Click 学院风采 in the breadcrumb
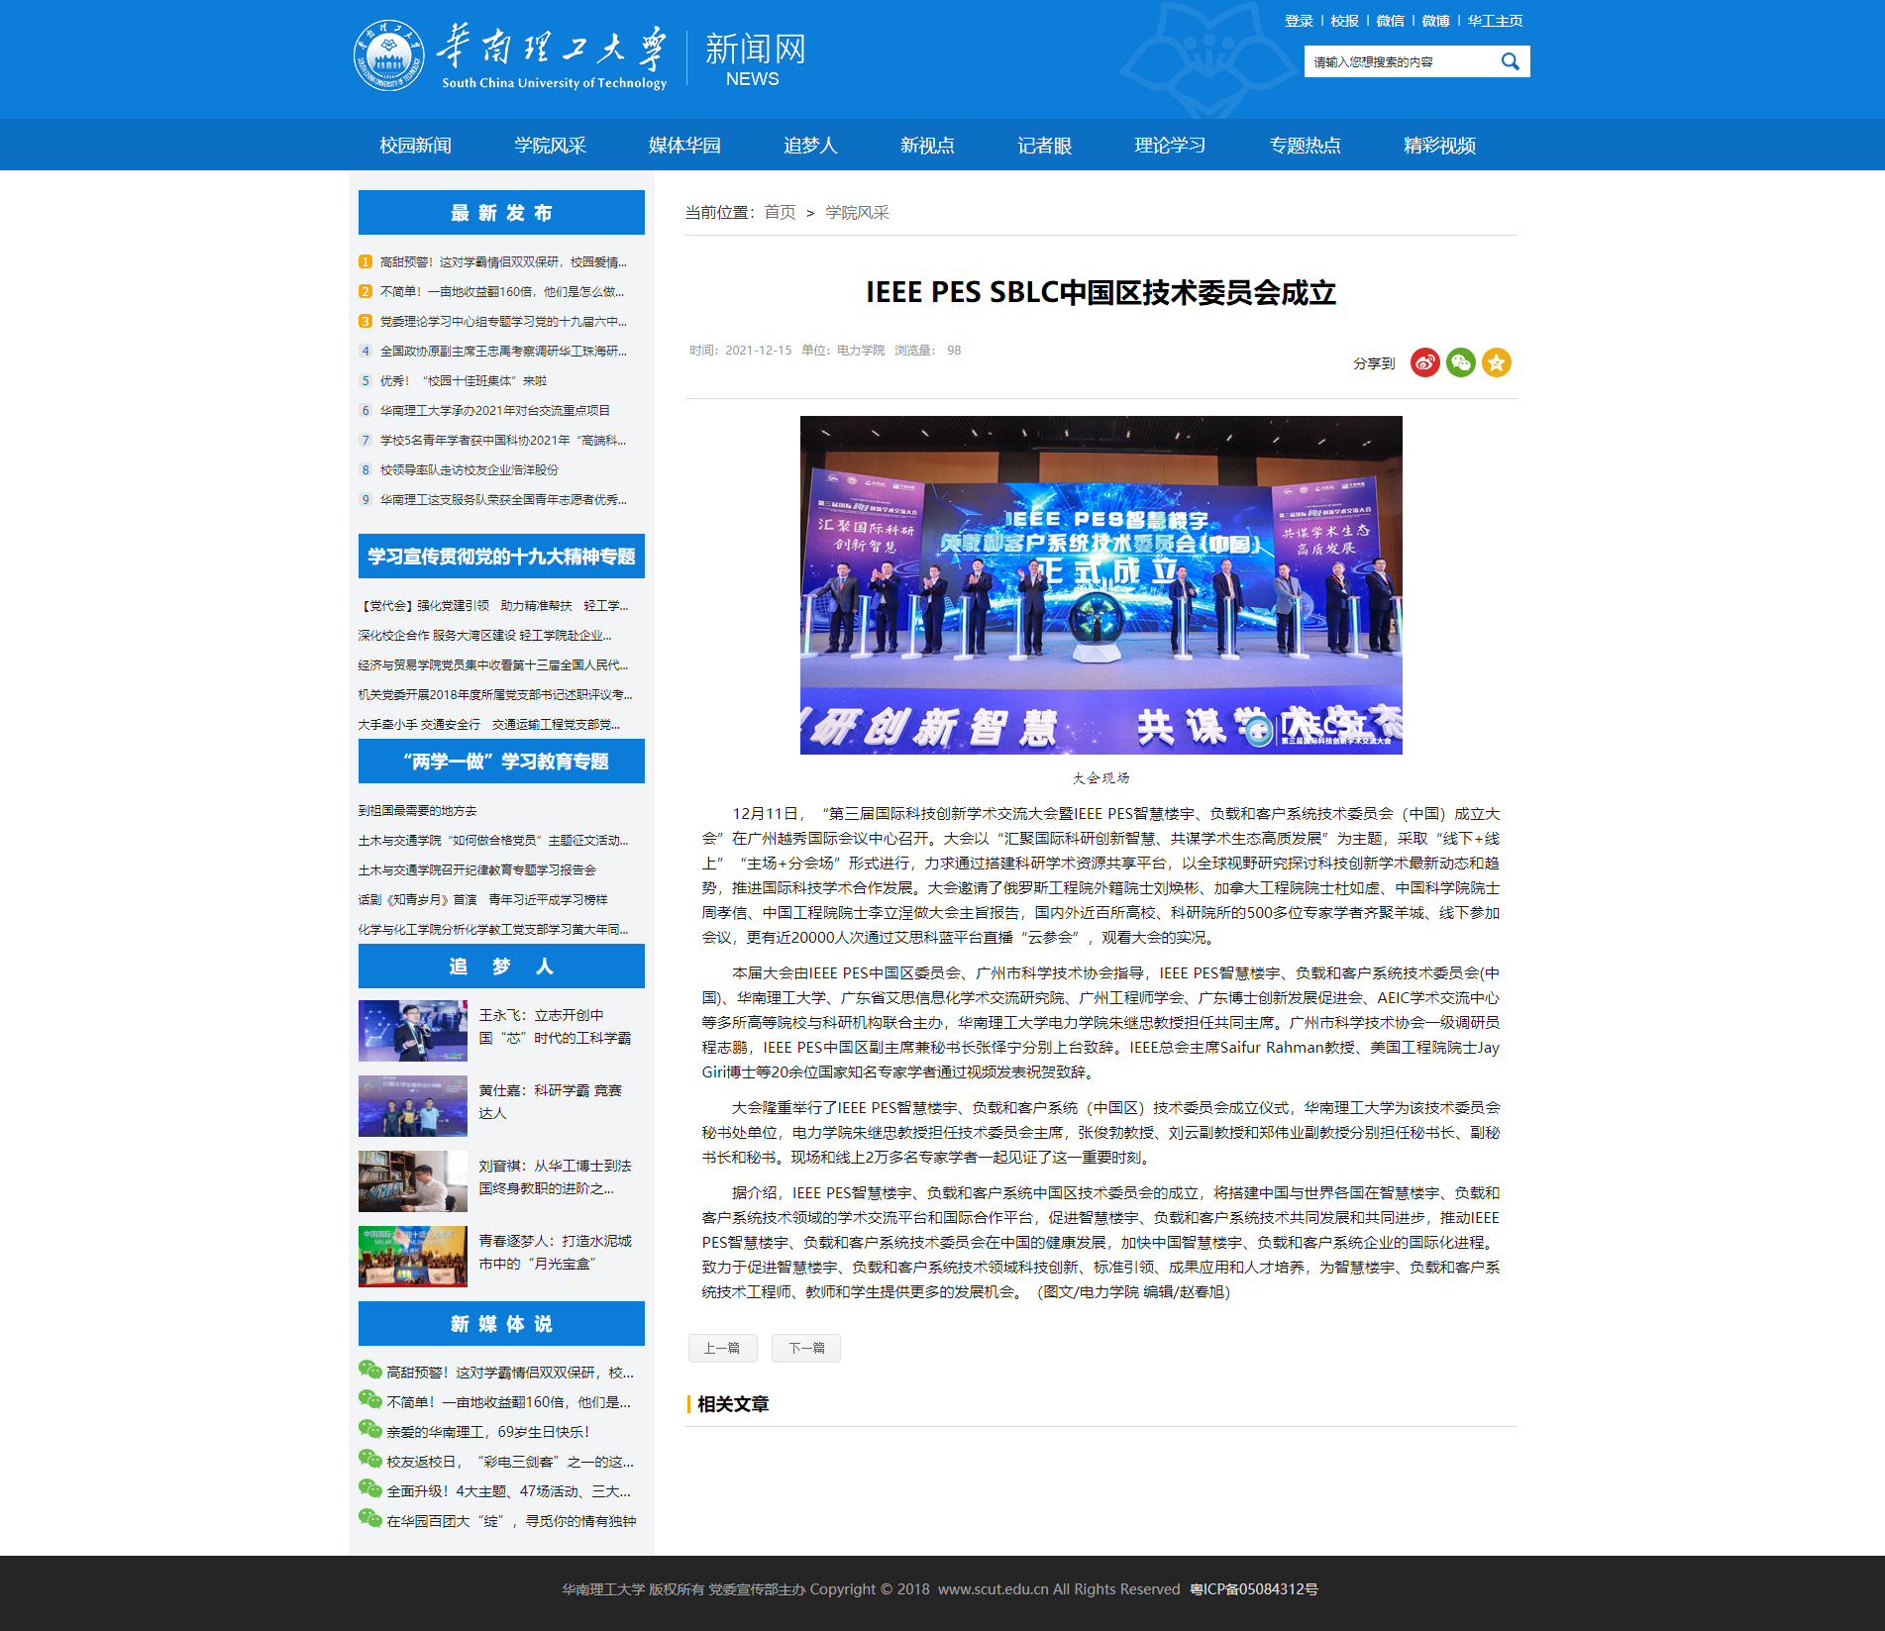Image resolution: width=1885 pixels, height=1631 pixels. click(x=857, y=213)
